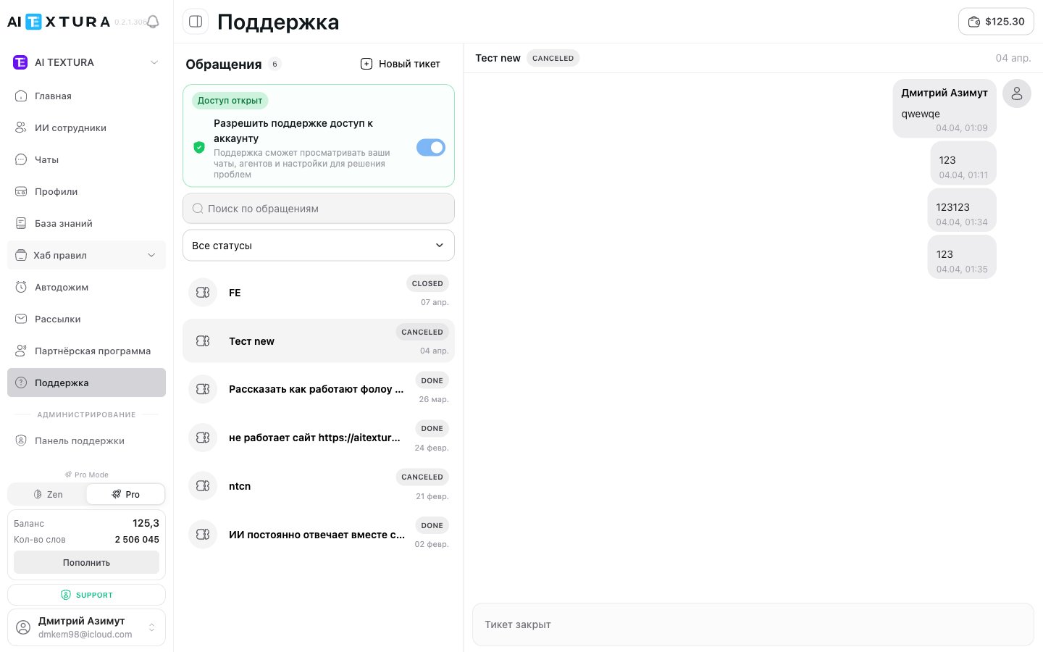Click the Хаб правил icon
This screenshot has height=652, width=1043.
pos(21,255)
